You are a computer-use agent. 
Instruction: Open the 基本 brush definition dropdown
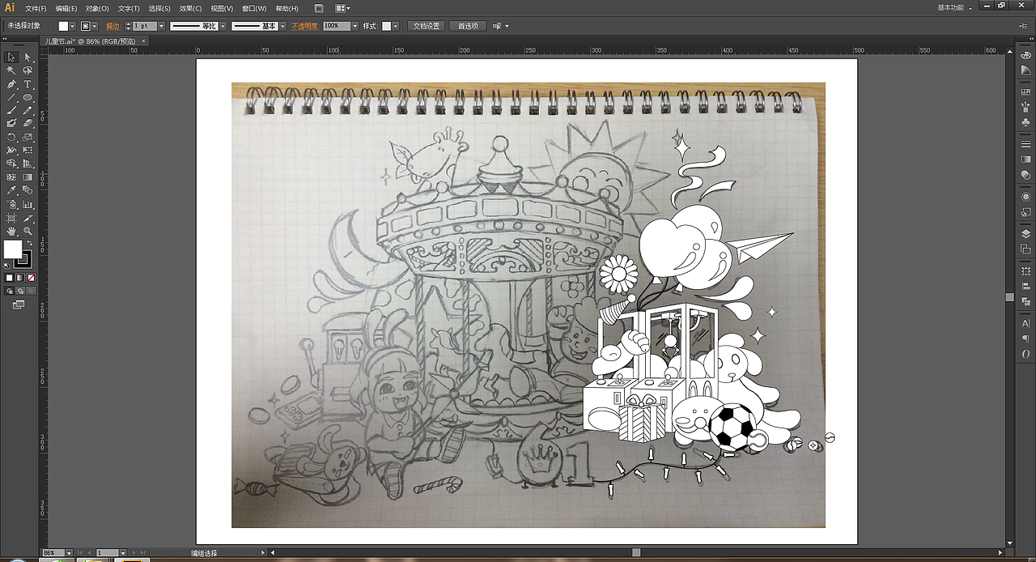[283, 26]
